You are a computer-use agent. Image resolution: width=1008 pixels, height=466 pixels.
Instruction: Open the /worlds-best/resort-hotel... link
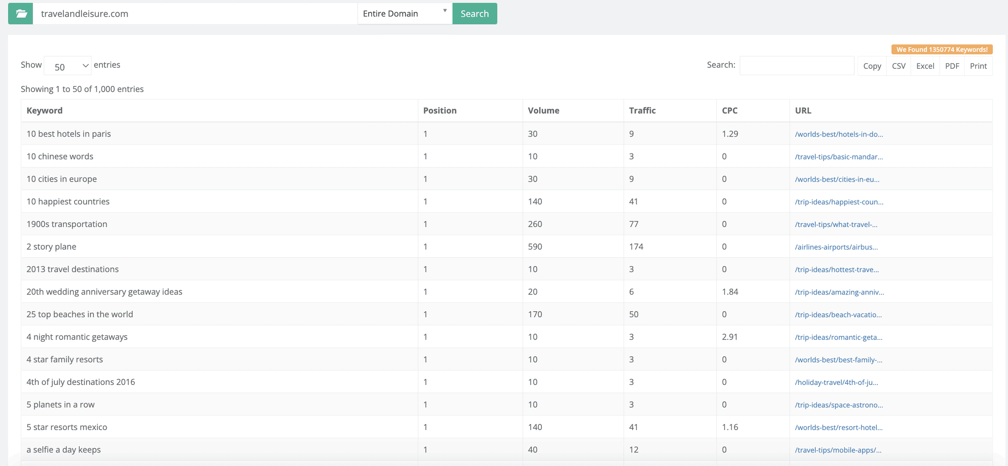tap(838, 427)
